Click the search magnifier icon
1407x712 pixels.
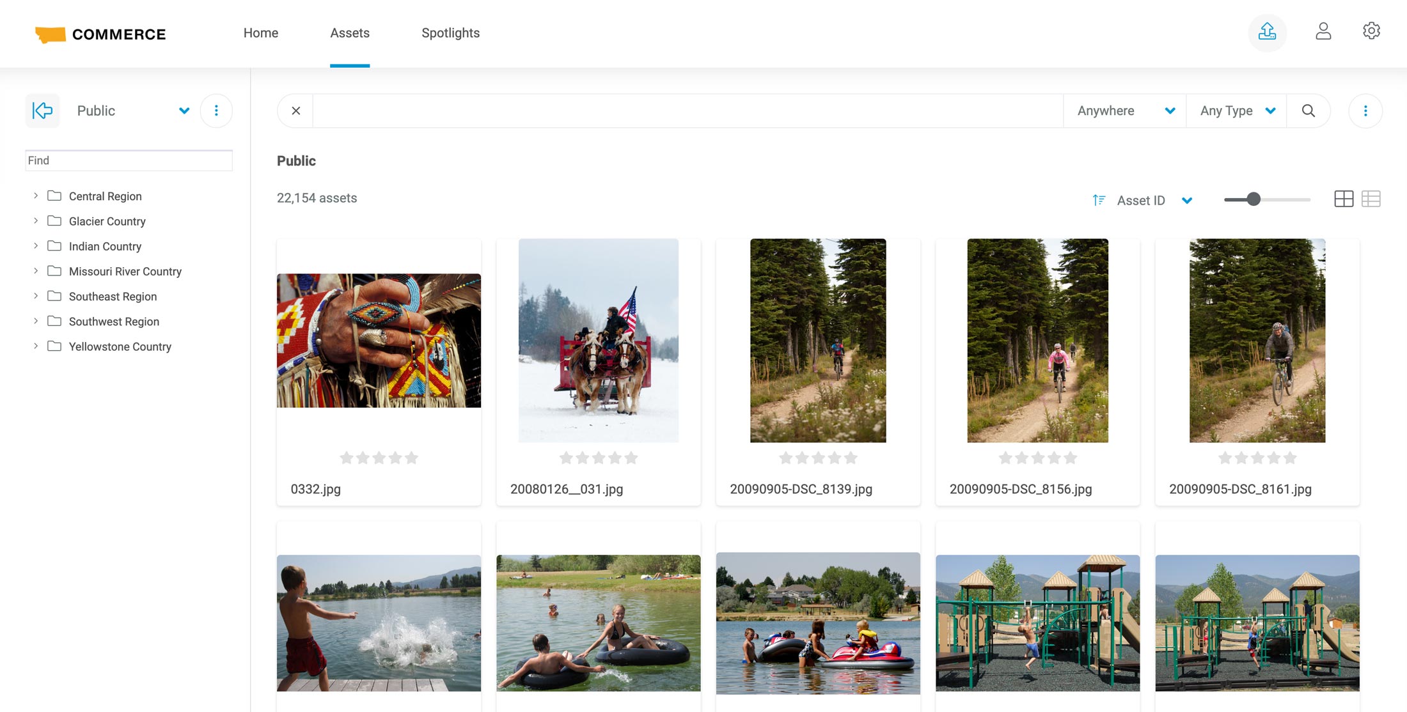click(1309, 111)
